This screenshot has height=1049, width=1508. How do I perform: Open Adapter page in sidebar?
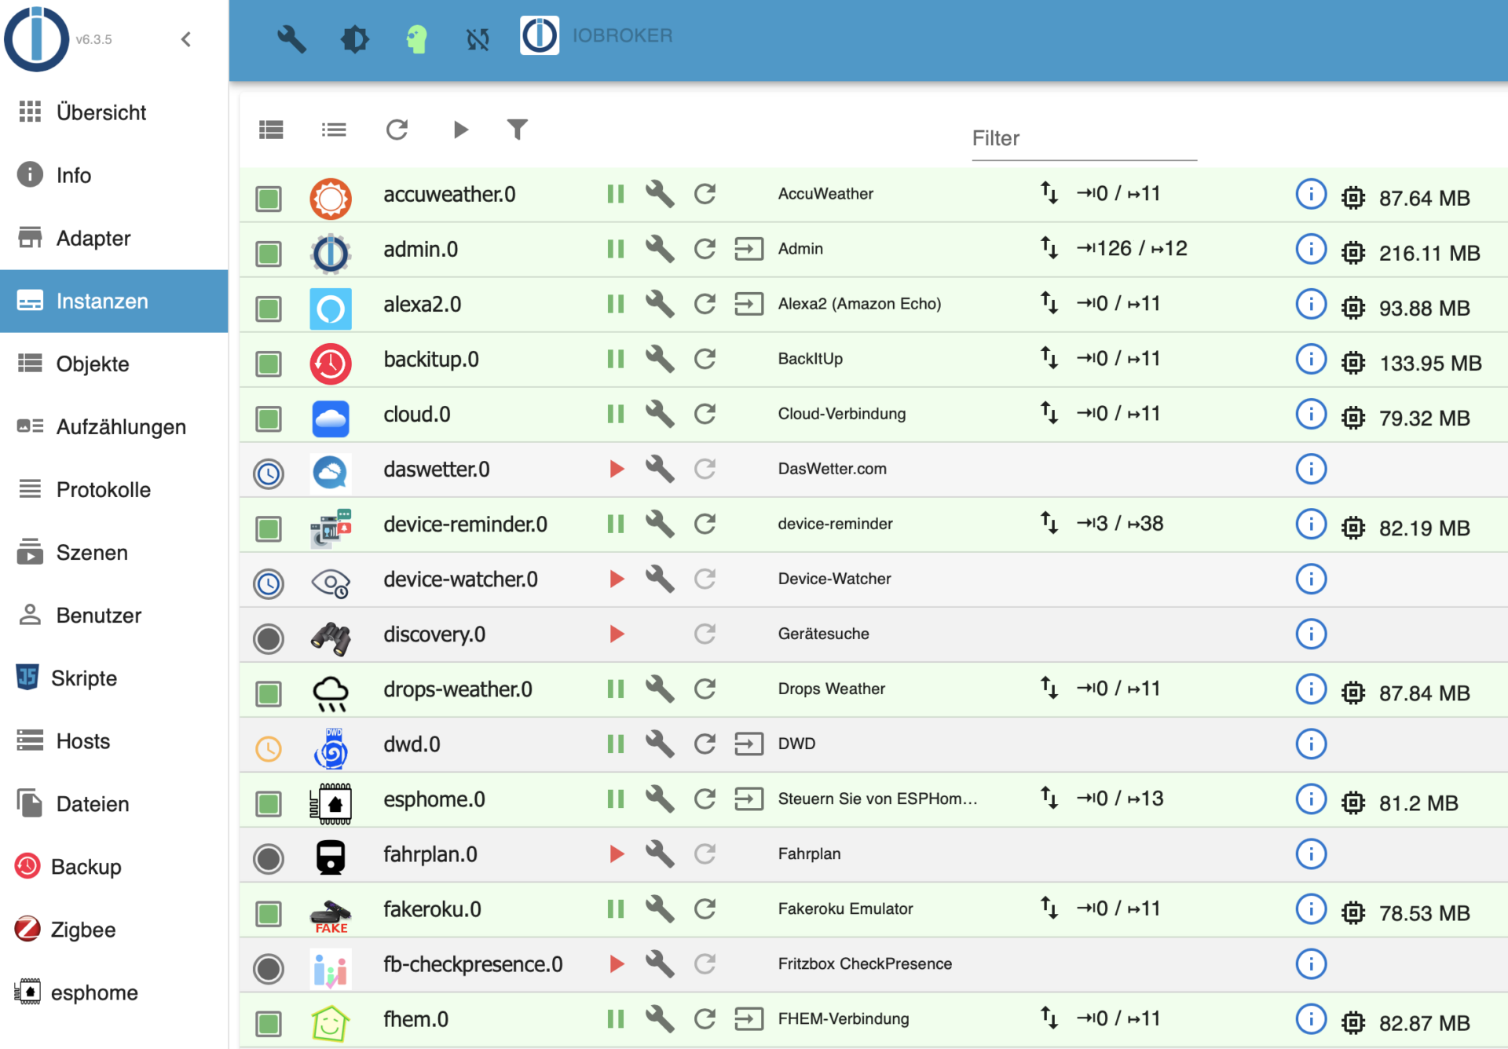coord(93,238)
